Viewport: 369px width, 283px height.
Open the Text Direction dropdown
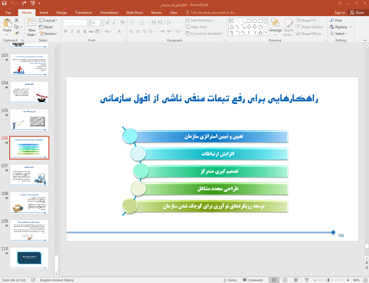click(x=200, y=20)
